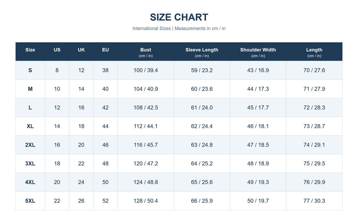The height and width of the screenshot is (221, 358).
Task: Click the International Sizes subtitle text
Action: click(x=152, y=29)
